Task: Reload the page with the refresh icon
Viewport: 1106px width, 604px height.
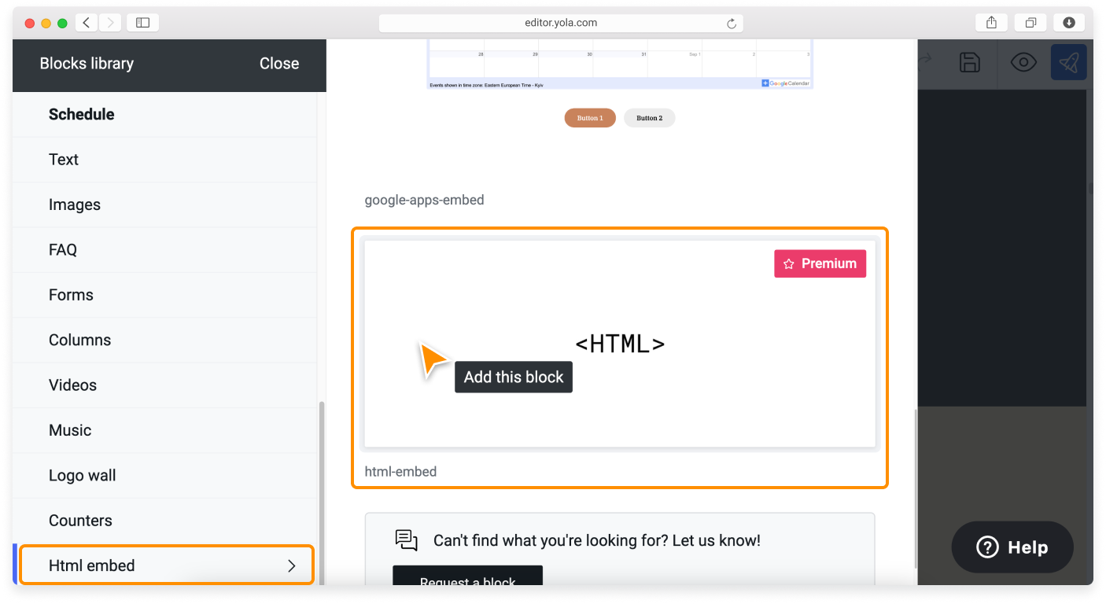Action: point(731,22)
